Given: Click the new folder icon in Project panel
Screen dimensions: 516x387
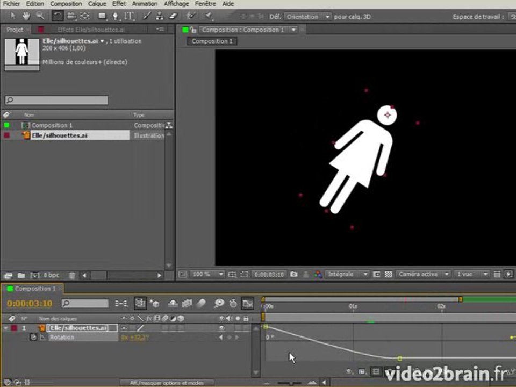Looking at the screenshot, I should (x=21, y=275).
